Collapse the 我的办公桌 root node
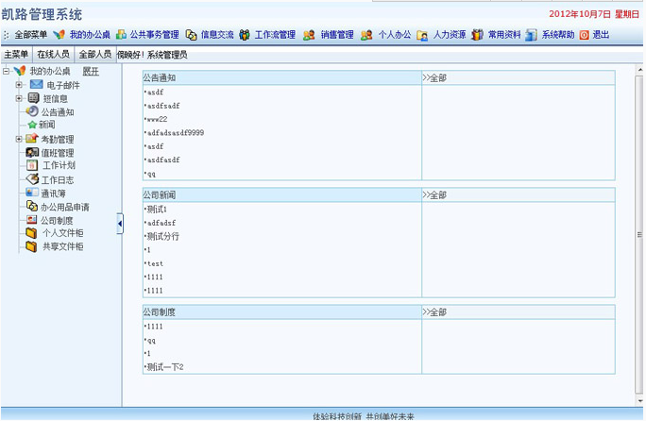646x421 pixels. point(7,71)
